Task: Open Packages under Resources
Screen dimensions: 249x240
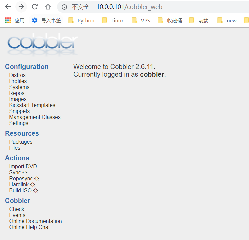Action: tap(21, 142)
